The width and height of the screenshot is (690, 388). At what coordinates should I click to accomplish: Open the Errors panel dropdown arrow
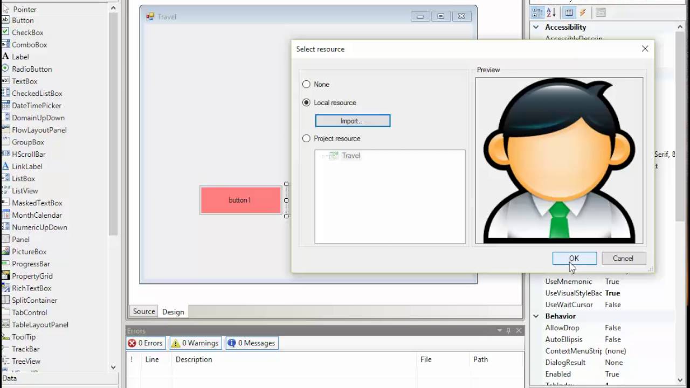click(x=499, y=330)
